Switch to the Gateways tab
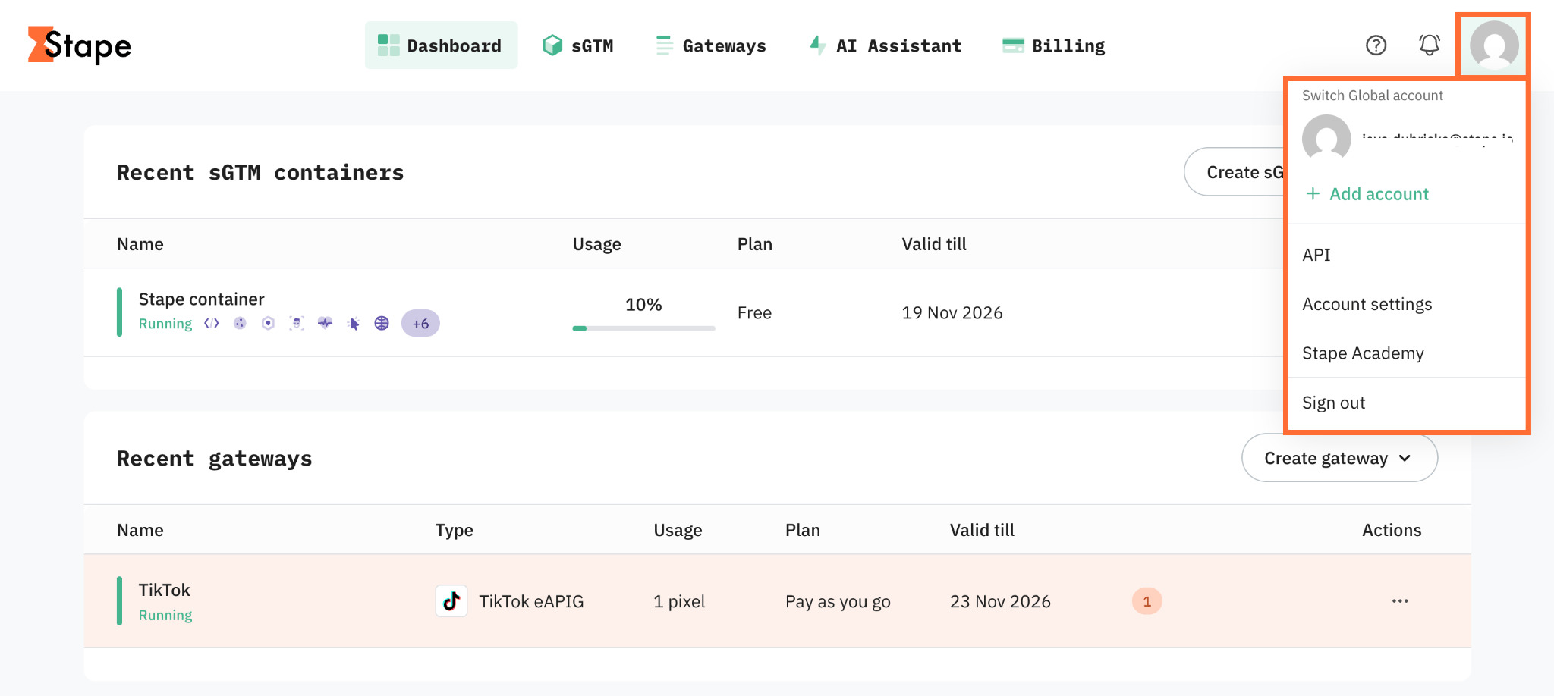This screenshot has width=1554, height=696. (711, 45)
